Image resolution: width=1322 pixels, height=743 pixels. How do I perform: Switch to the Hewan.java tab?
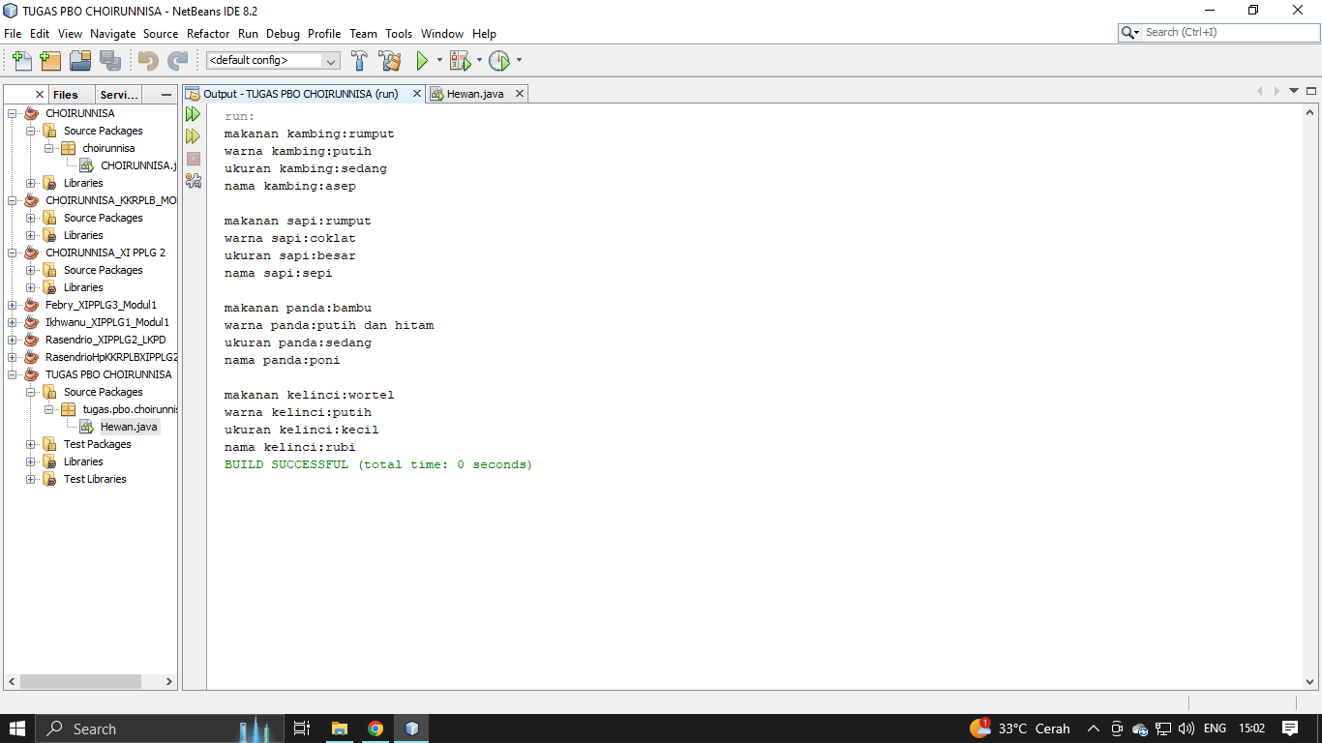(x=474, y=94)
